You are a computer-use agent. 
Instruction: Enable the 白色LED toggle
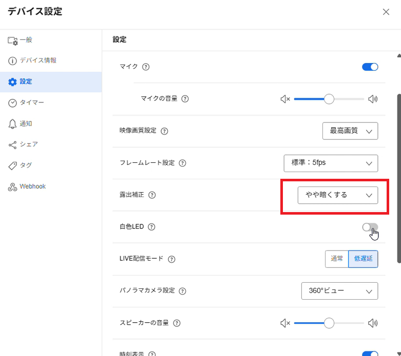(x=370, y=227)
